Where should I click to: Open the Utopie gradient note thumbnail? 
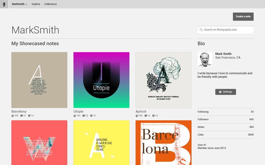click(x=101, y=80)
